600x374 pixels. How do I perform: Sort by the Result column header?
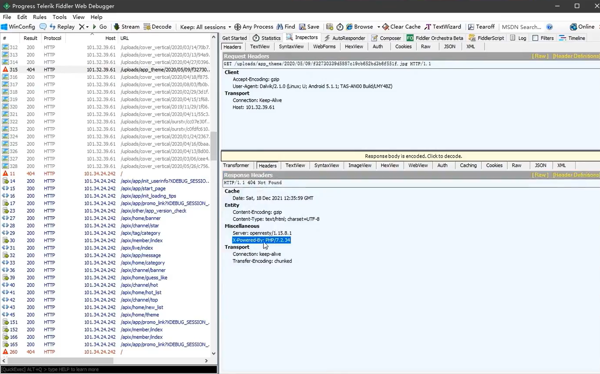(x=30, y=38)
